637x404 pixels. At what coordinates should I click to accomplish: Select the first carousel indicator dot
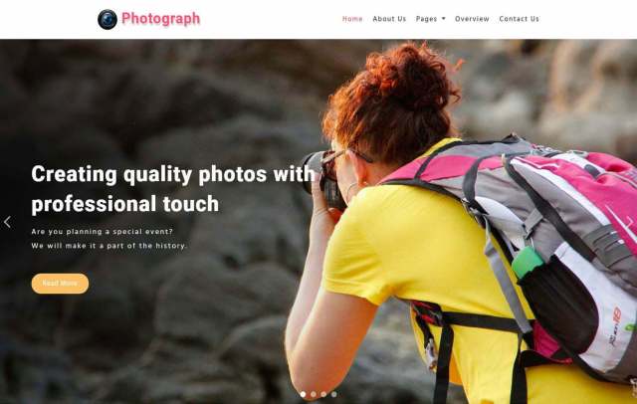(x=303, y=394)
